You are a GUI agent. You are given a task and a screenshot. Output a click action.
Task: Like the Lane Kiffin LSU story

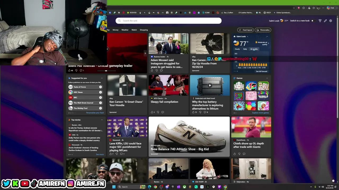coord(111,154)
